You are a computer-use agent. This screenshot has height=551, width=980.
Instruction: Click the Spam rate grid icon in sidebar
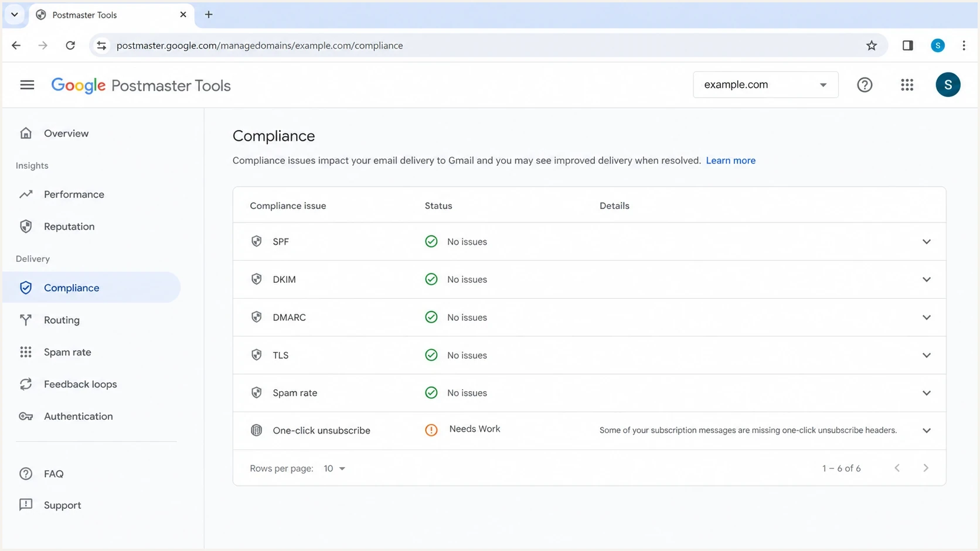26,352
